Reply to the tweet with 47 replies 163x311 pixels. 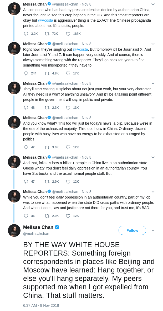(26, 182)
